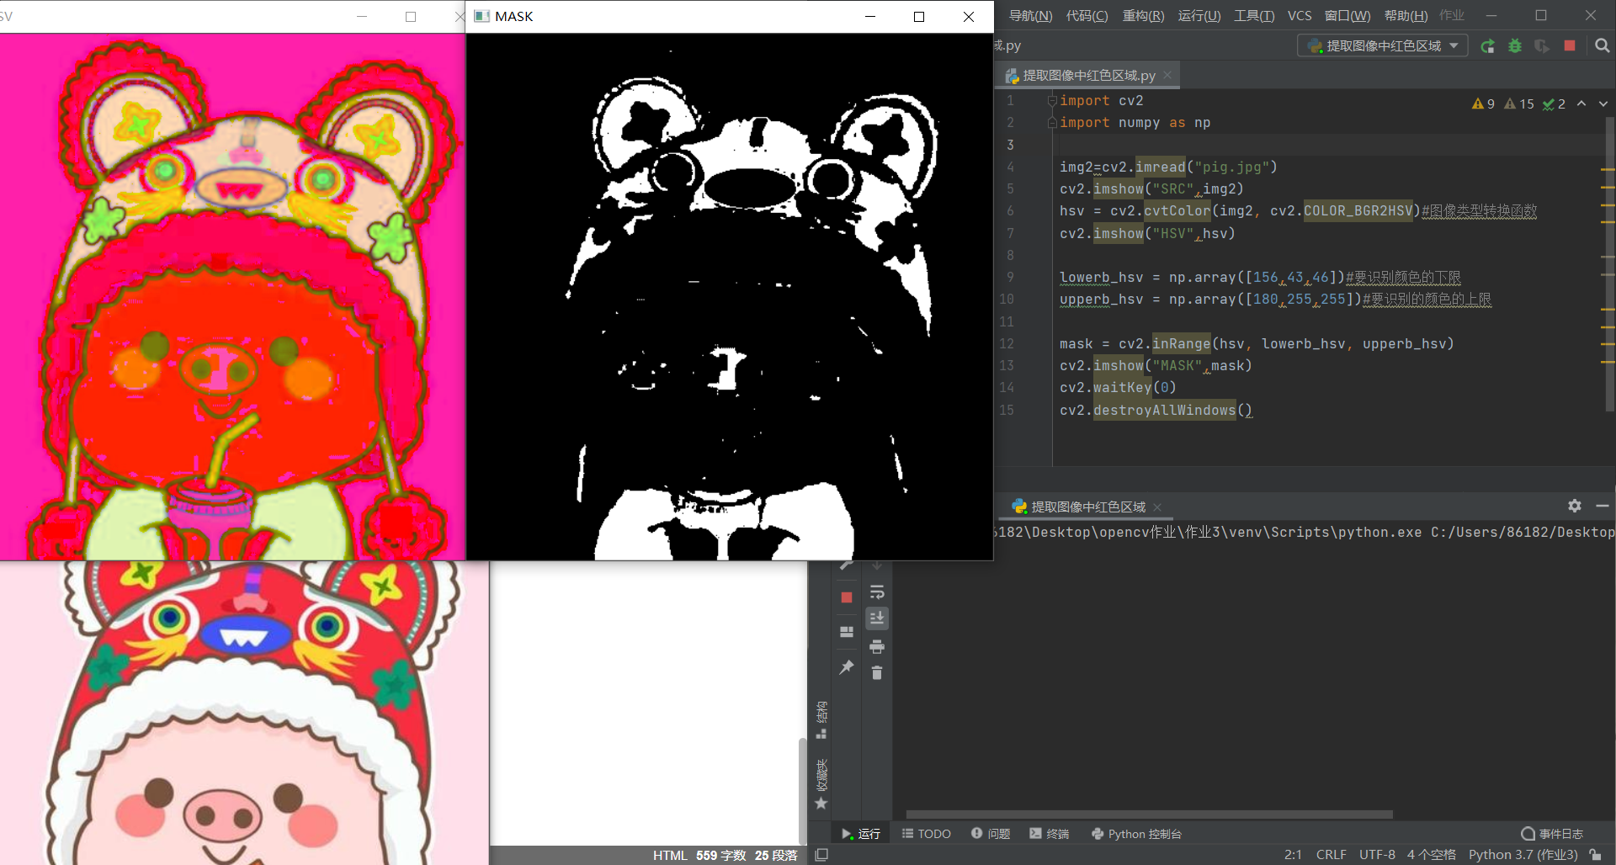Click the print icon in the Run panel
The image size is (1616, 865).
point(877,646)
